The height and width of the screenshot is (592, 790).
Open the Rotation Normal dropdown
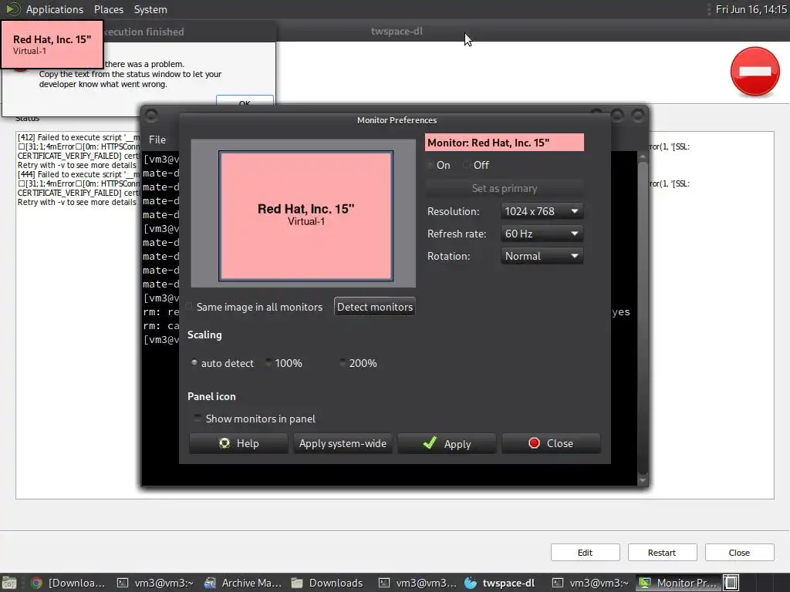(542, 256)
